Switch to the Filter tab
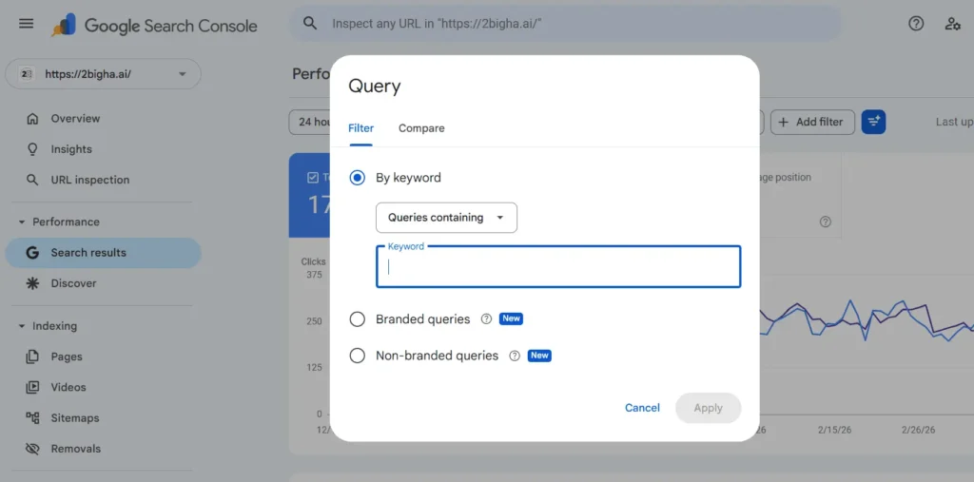Viewport: 974px width, 482px height. click(360, 128)
